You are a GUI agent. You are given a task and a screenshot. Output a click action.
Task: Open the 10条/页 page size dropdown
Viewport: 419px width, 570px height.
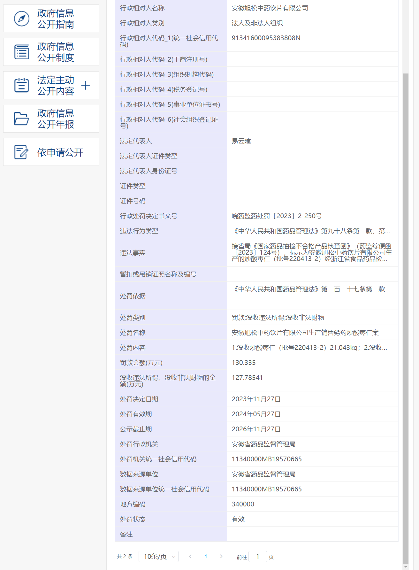(159, 557)
